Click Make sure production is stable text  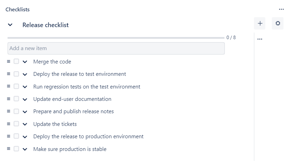click(x=70, y=149)
